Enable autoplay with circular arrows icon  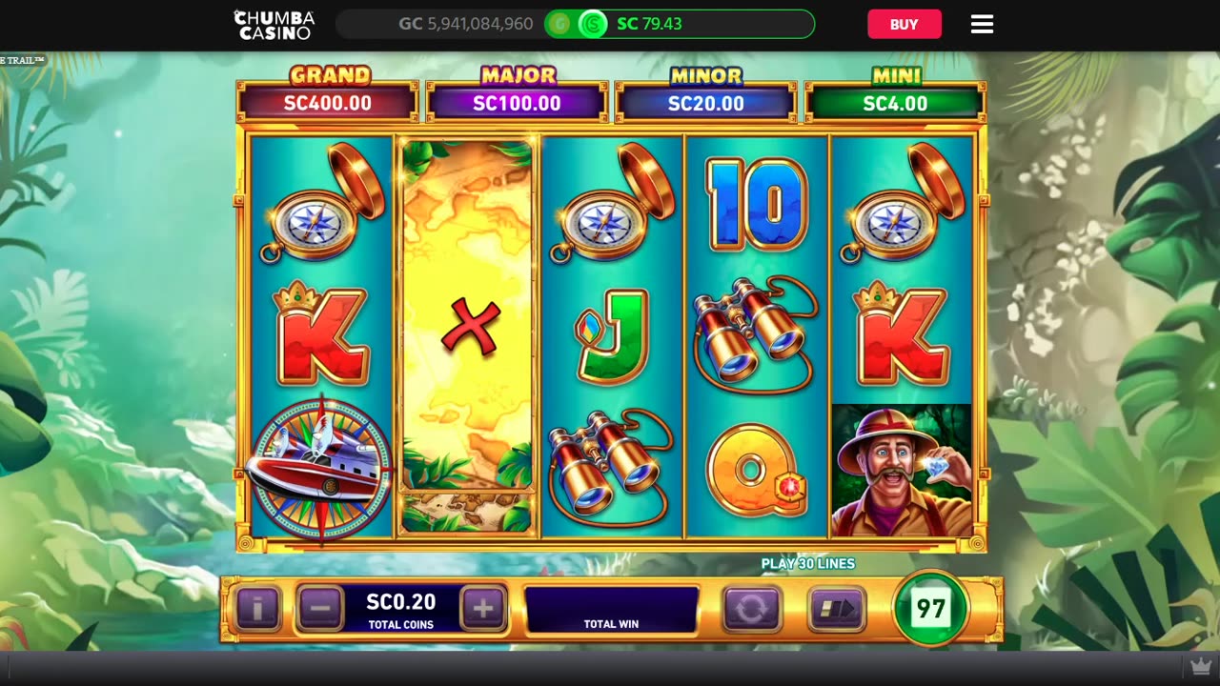[x=751, y=609]
